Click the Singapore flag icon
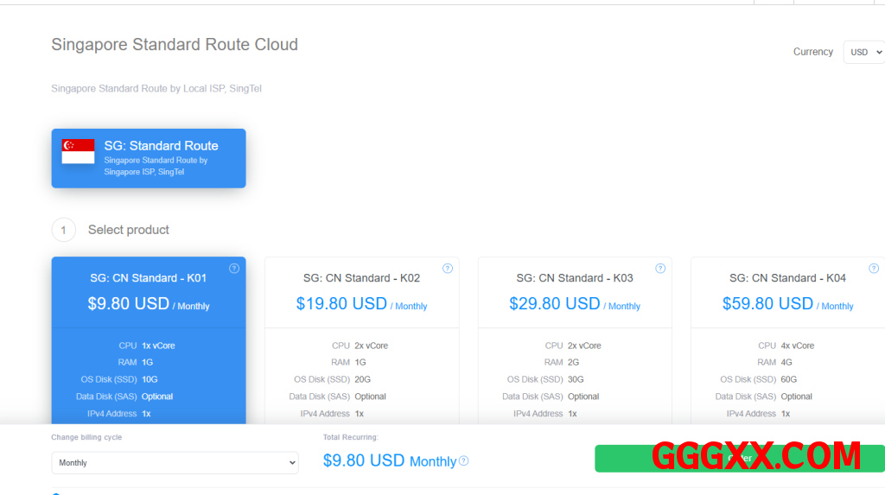 coord(78,151)
